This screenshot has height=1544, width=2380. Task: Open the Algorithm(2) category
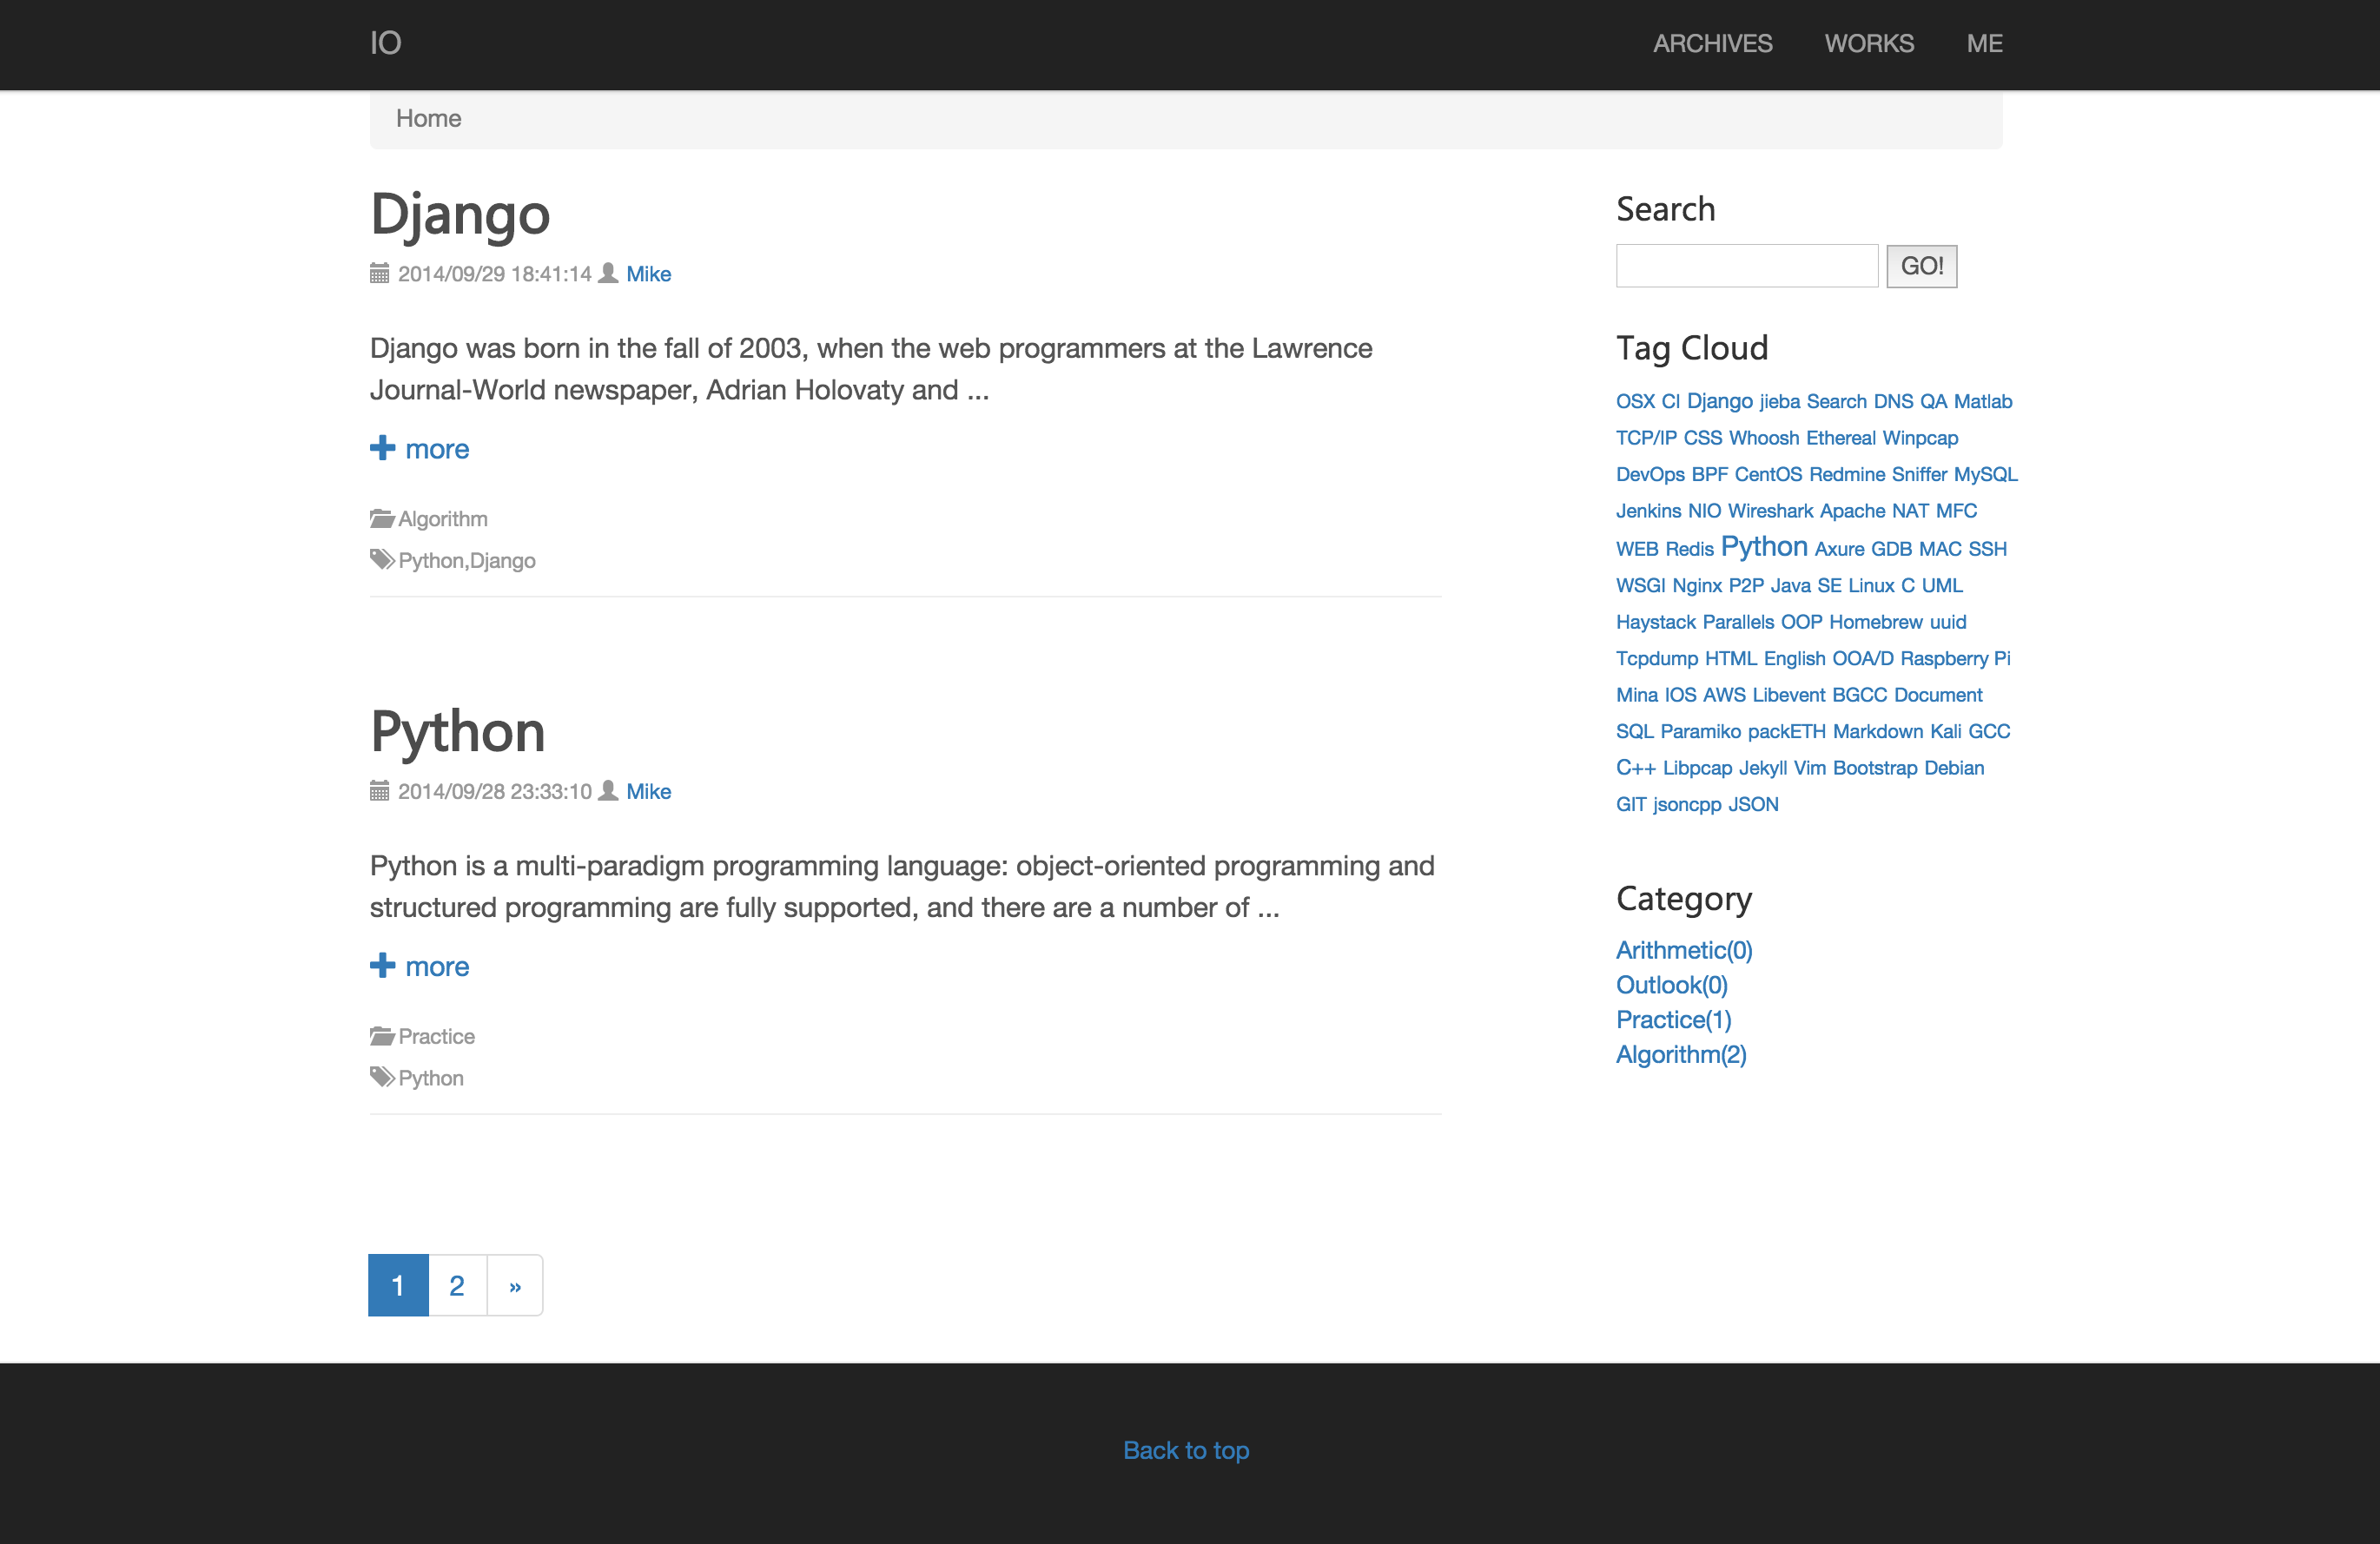pyautogui.click(x=1680, y=1054)
